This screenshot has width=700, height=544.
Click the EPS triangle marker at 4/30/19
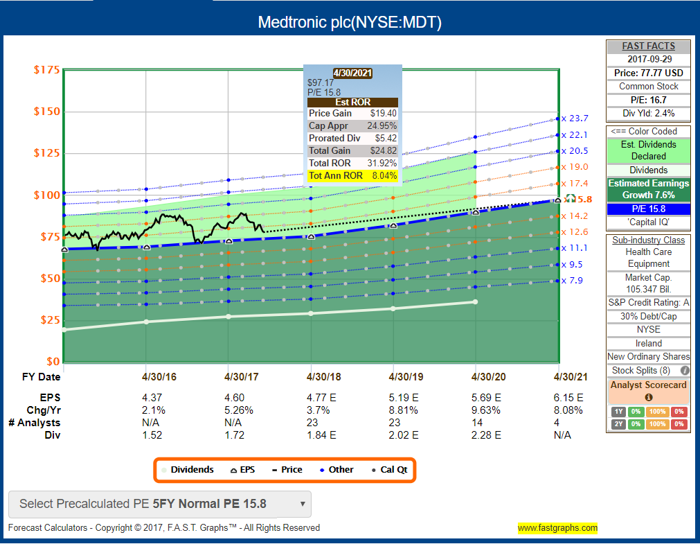pyautogui.click(x=394, y=226)
